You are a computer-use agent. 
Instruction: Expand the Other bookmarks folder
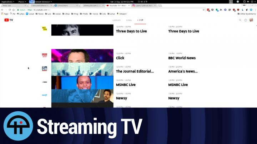[x=246, y=14]
